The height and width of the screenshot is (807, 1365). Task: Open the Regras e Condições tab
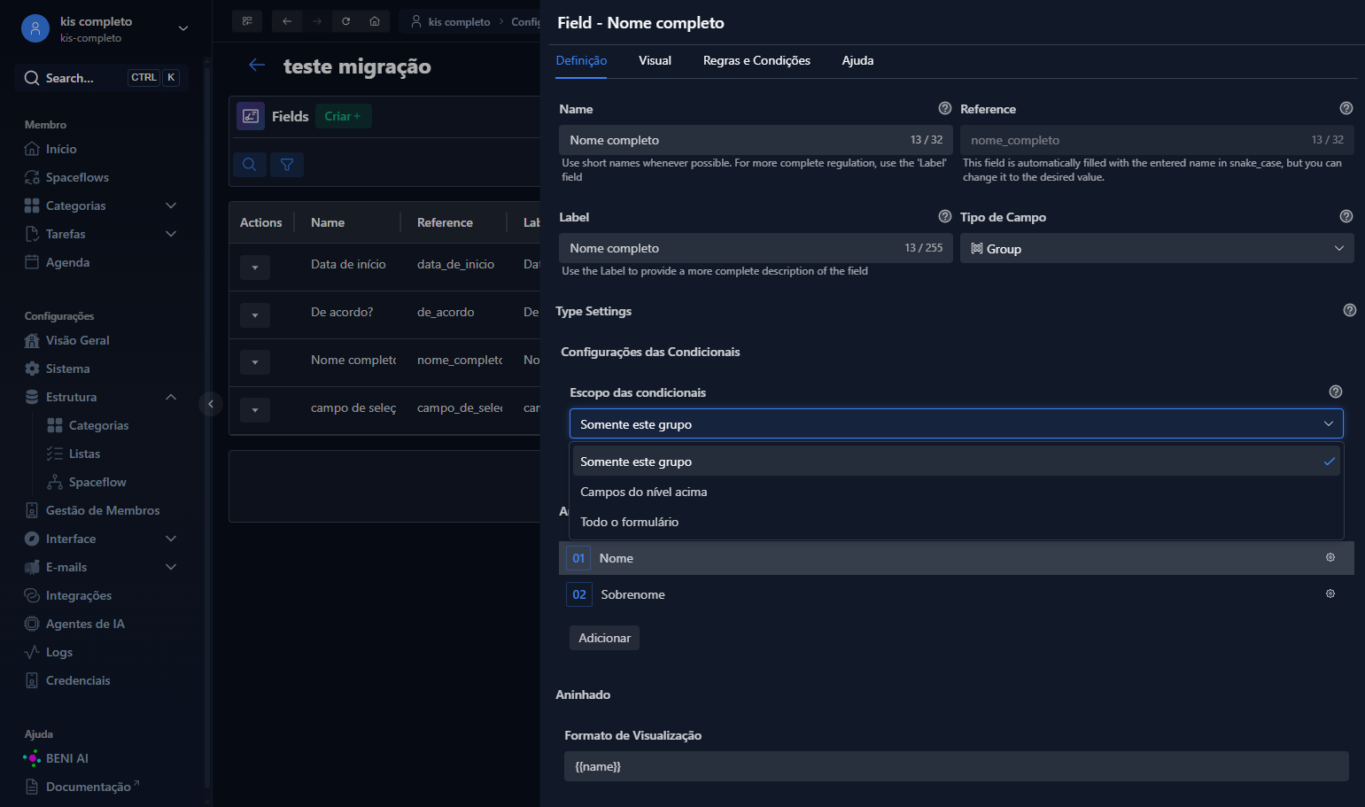(x=756, y=60)
